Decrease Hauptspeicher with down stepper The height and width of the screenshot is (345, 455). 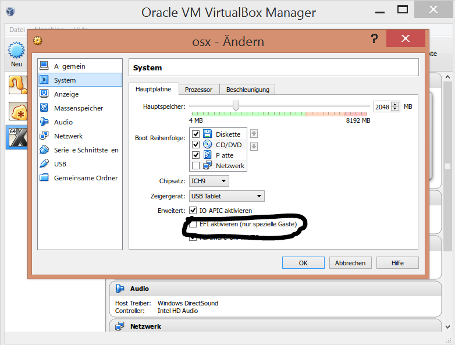pos(395,109)
